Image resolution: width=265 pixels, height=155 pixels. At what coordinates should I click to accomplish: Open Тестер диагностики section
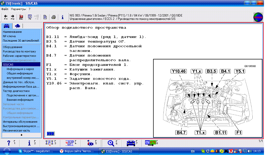click(x=16, y=91)
